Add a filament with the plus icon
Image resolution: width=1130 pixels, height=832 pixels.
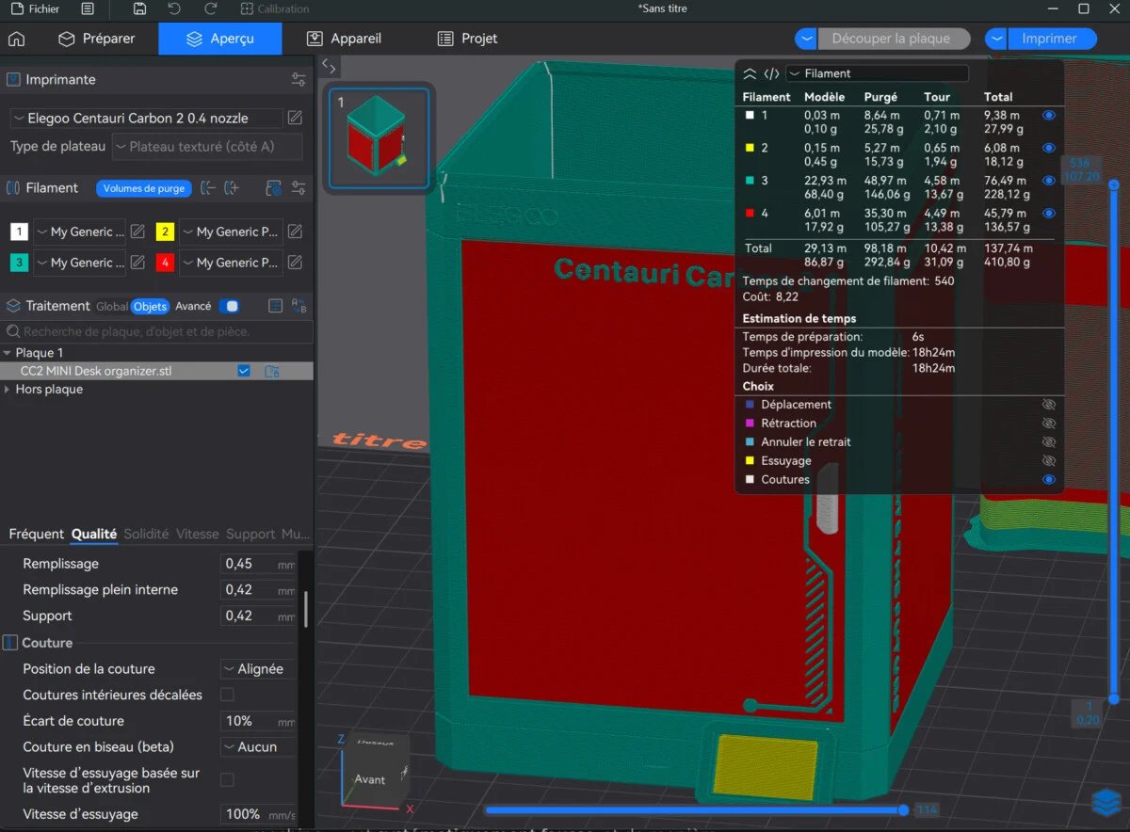[x=234, y=188]
